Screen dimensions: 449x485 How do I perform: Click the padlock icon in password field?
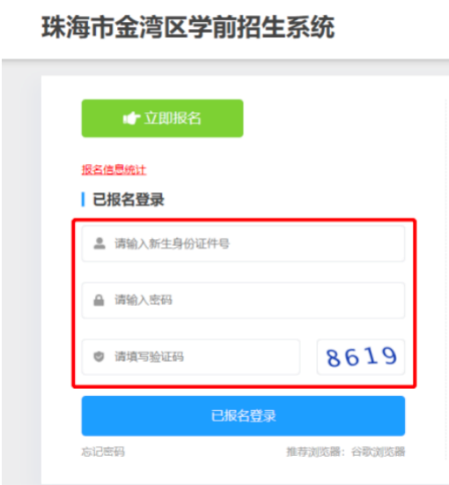99,300
